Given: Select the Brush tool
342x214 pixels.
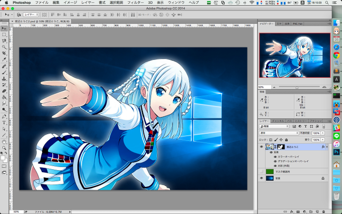Looking at the screenshot, I should point(4,73).
